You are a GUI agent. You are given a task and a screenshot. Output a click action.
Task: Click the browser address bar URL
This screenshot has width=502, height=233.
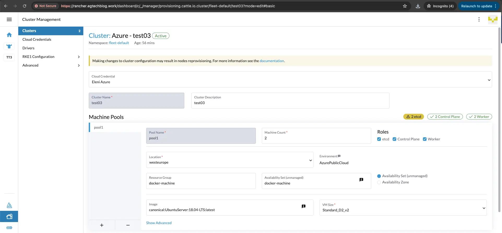tap(168, 6)
